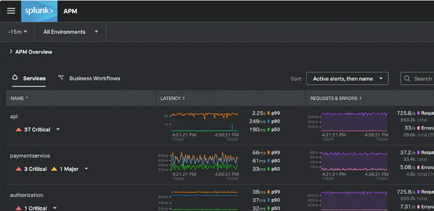Image resolution: width=434 pixels, height=211 pixels.
Task: Expand the paymentservice alerts dropdown arrow
Action: (86, 169)
